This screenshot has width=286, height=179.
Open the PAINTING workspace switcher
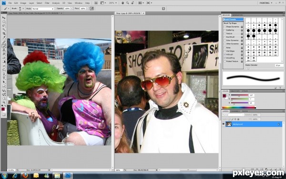pos(266,3)
